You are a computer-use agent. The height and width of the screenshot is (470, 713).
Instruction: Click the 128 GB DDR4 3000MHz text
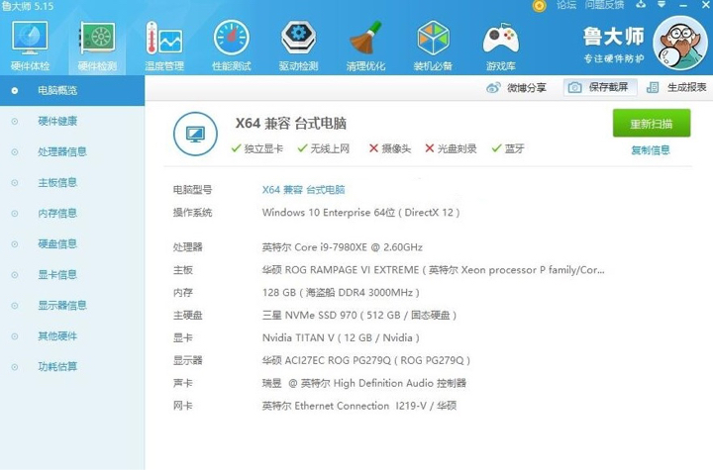tap(341, 292)
